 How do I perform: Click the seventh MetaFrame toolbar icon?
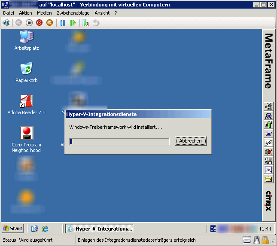click(268, 161)
